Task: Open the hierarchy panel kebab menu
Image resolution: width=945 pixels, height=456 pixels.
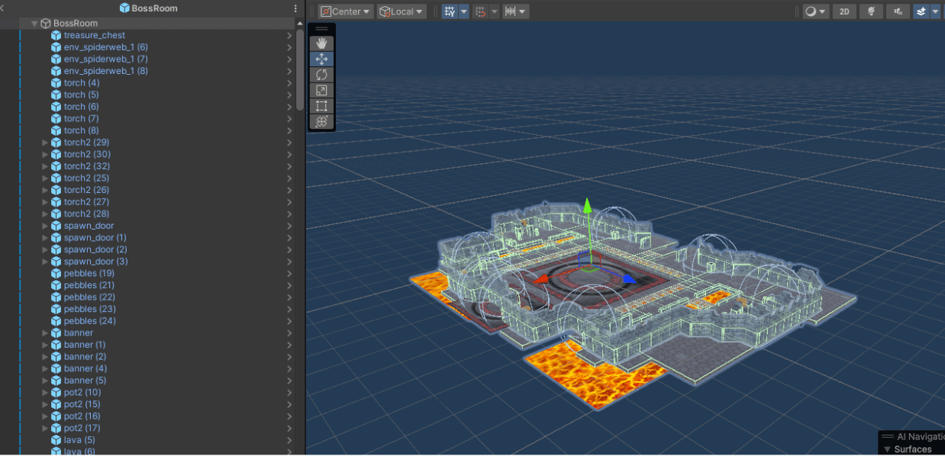Action: coord(295,8)
